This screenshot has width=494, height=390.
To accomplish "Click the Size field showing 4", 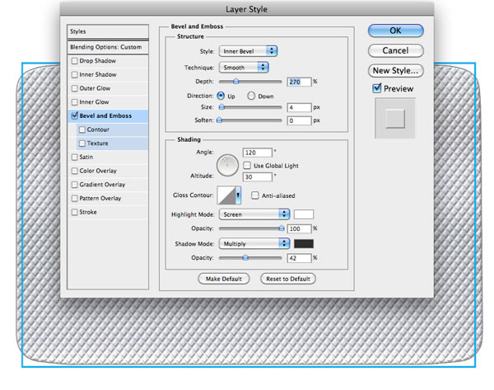I will click(x=299, y=107).
